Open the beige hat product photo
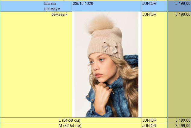 click(106, 64)
